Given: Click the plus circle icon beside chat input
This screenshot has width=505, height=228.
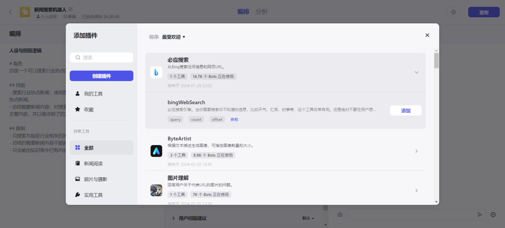Looking at the screenshot, I should pyautogui.click(x=493, y=214).
